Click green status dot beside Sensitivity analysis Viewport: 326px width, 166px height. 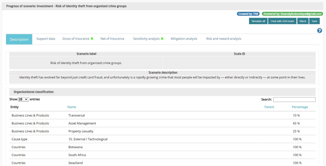(x=162, y=39)
